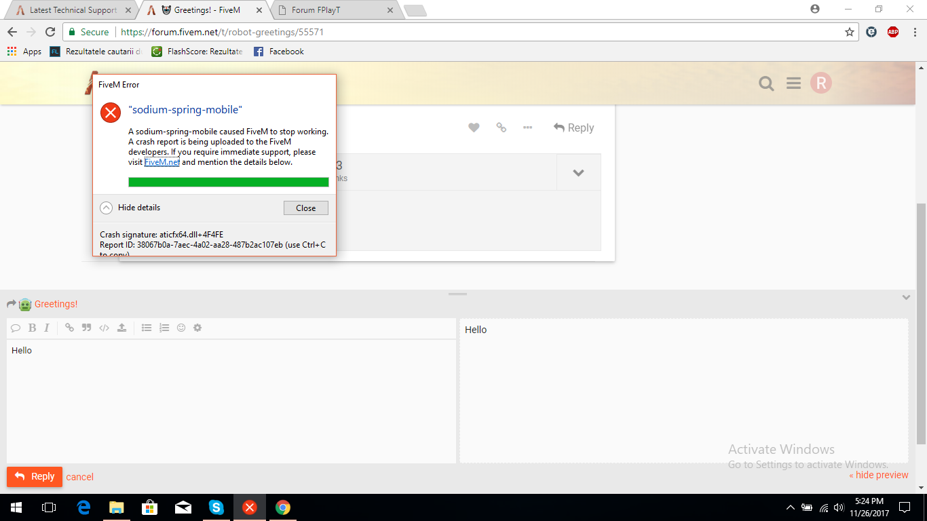Like the post with heart icon

474,128
